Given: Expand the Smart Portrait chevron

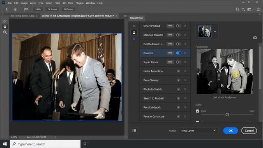Looking at the screenshot, I should pos(185,26).
